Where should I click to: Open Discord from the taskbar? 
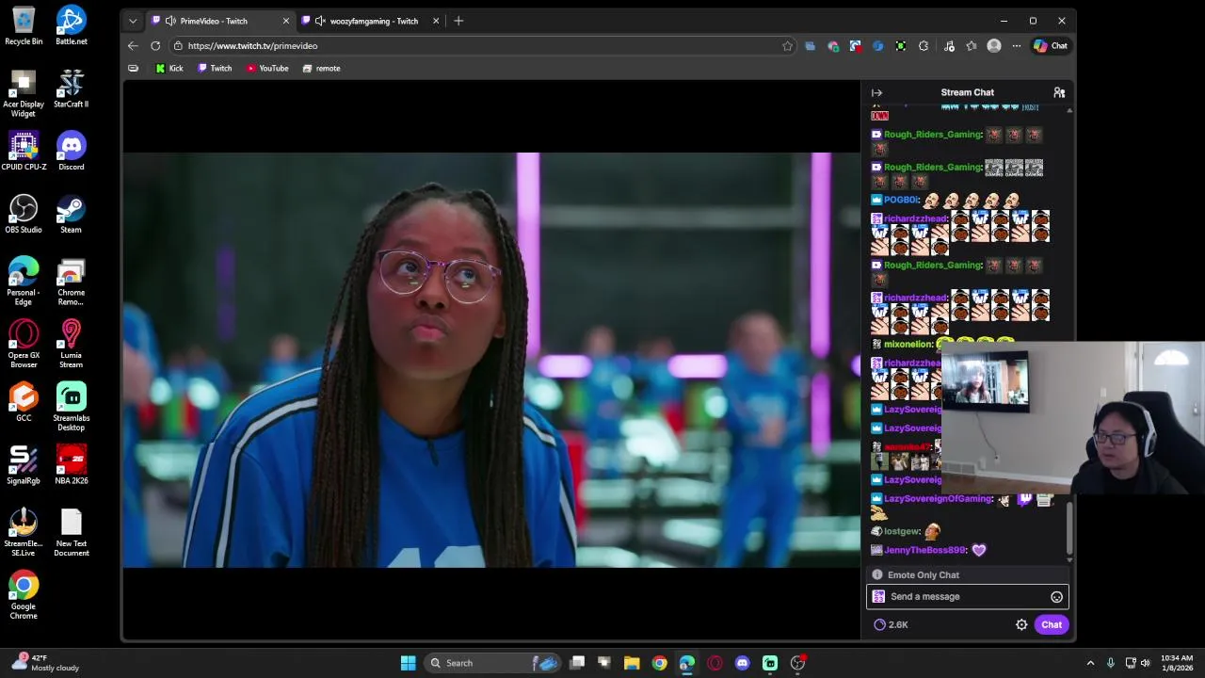(742, 663)
